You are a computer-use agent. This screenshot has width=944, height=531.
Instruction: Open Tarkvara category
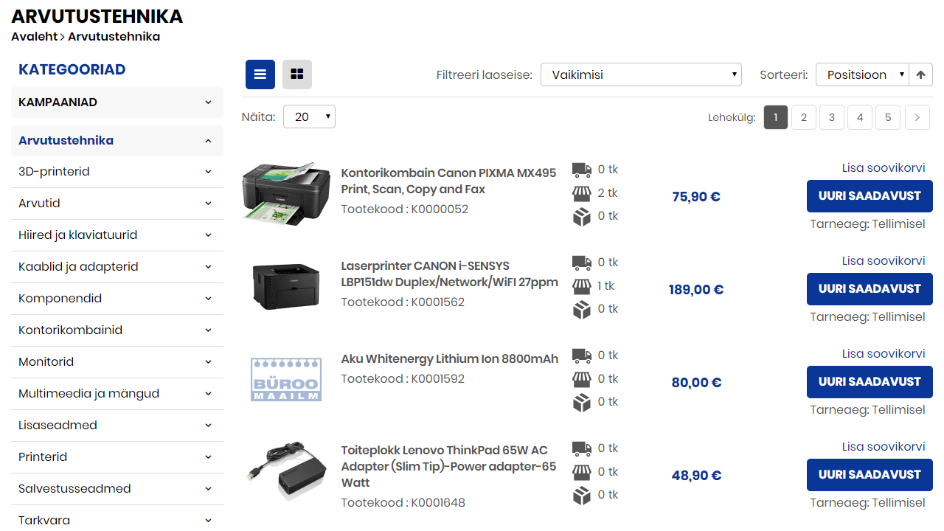click(44, 521)
